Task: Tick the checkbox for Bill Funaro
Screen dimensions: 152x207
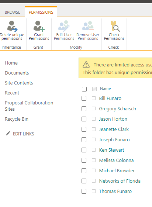Action: point(84,99)
